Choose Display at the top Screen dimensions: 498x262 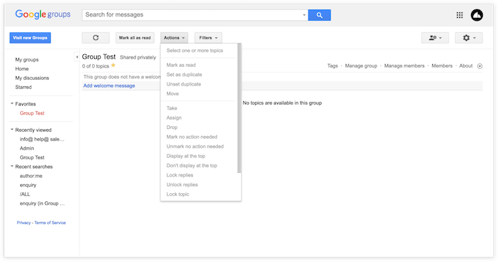(186, 156)
